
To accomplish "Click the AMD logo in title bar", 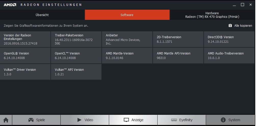I will click(x=10, y=5).
